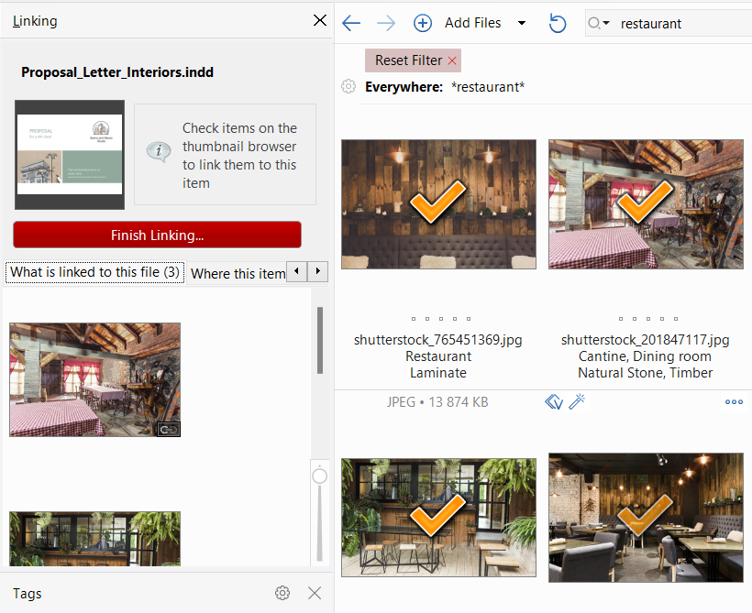Open the Add Files dropdown arrow
752x613 pixels.
[x=522, y=23]
